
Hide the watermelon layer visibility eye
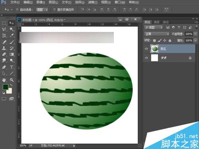point(146,49)
